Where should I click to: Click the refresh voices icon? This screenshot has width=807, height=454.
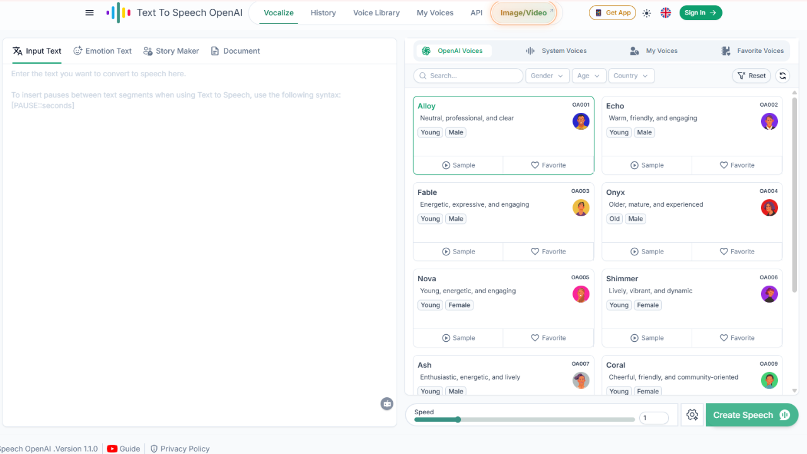(x=782, y=76)
